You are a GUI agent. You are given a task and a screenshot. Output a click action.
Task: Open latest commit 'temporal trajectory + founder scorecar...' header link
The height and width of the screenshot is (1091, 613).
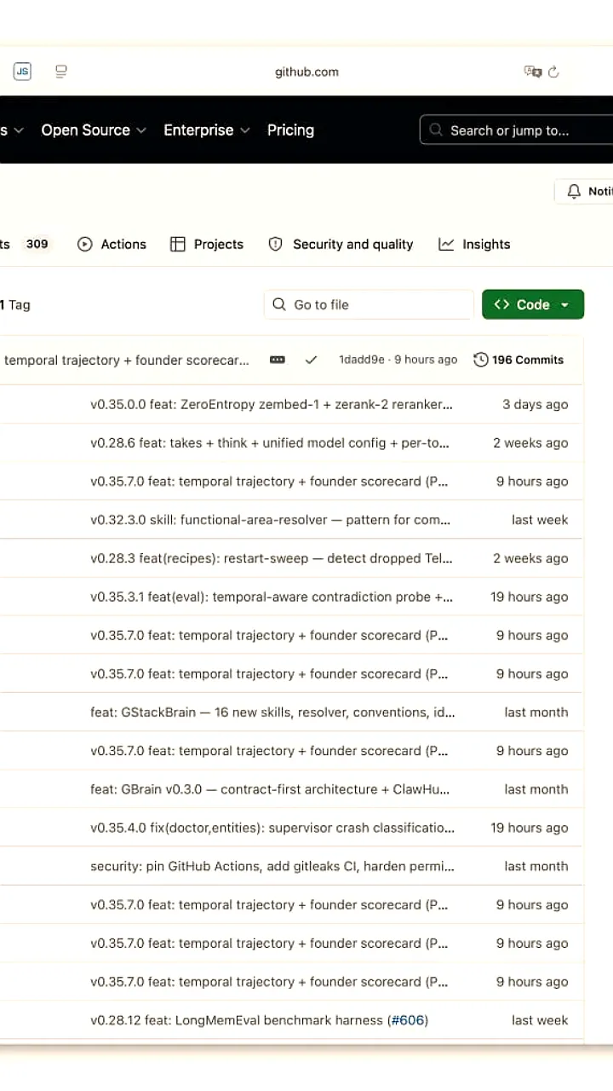point(127,360)
